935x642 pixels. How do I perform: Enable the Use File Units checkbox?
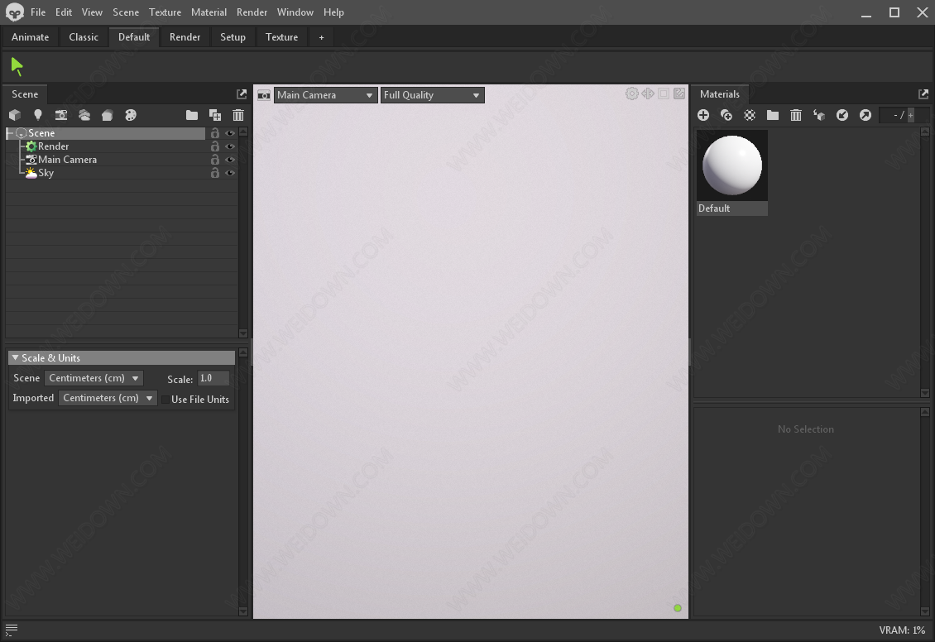click(165, 400)
